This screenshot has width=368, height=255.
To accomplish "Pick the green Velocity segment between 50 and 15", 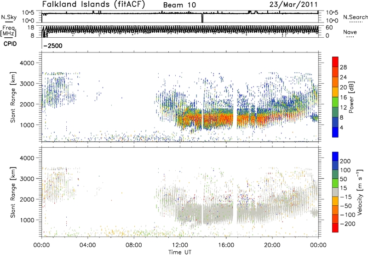I will pos(335,183).
